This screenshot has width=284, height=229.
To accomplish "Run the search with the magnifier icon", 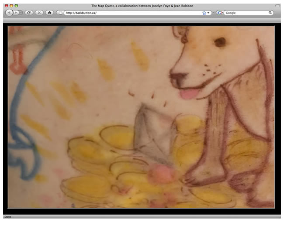I will [x=270, y=13].
